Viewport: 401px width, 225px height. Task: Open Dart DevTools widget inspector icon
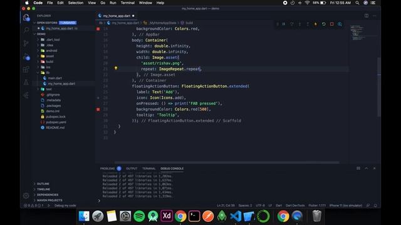(340, 24)
